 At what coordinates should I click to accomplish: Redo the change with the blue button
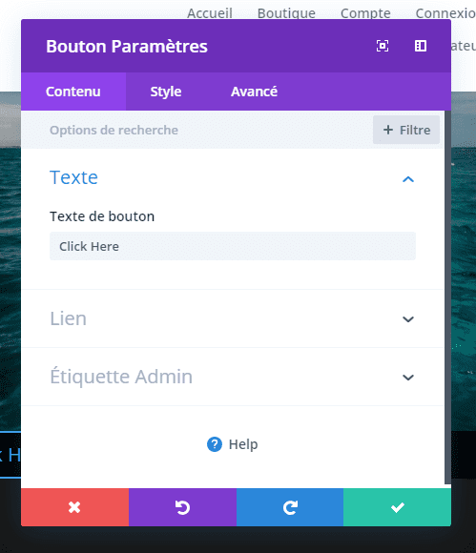click(290, 507)
